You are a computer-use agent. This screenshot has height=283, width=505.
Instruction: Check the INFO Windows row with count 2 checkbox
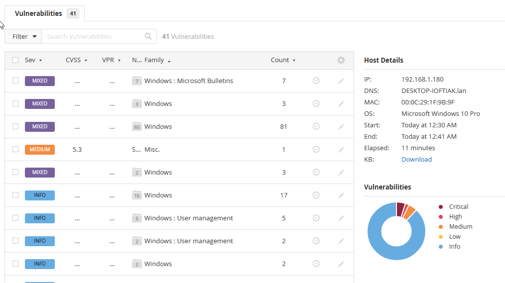point(15,263)
